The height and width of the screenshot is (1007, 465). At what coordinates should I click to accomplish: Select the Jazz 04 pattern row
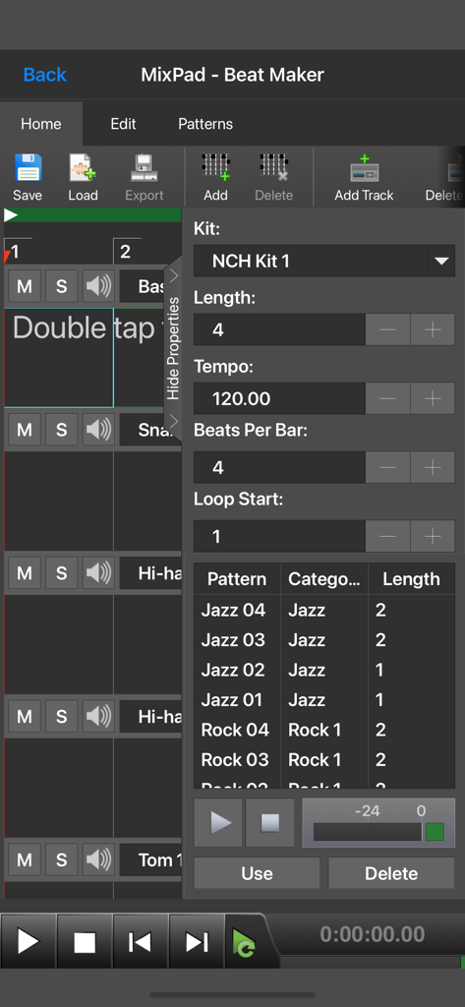coord(324,610)
